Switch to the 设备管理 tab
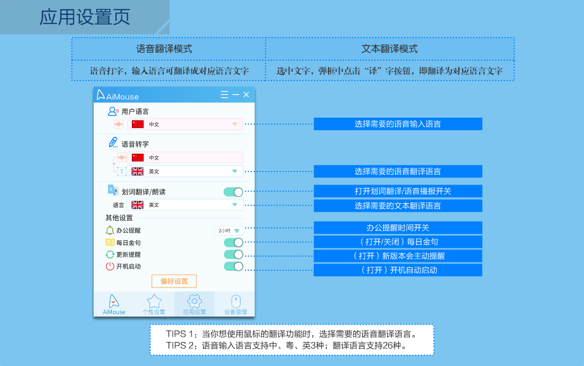The height and width of the screenshot is (366, 584). click(x=235, y=304)
